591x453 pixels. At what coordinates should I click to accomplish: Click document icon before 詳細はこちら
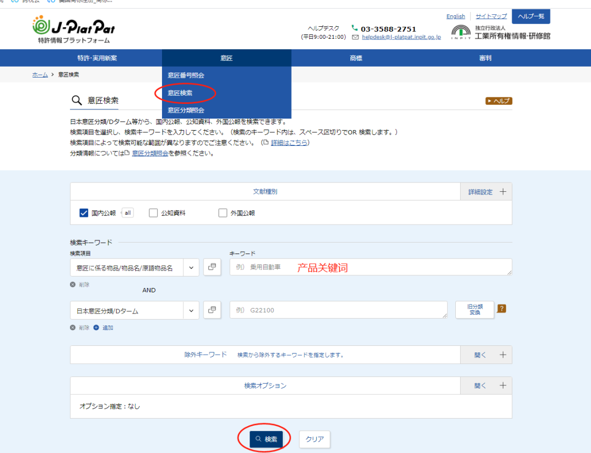pos(266,142)
